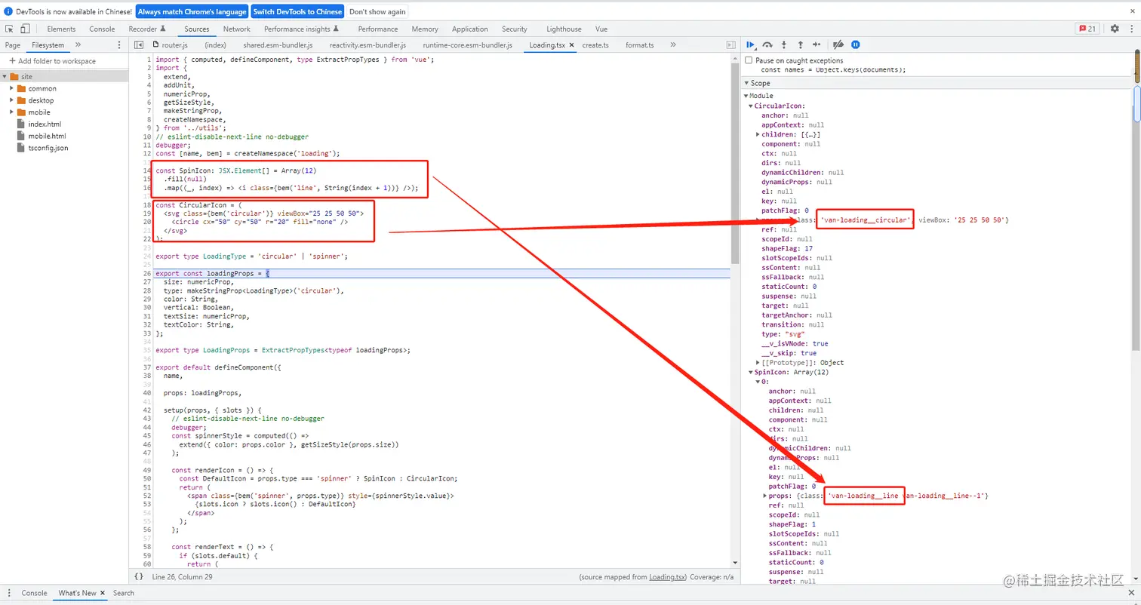Click Don't show again
Screen dimensions: 1141x605
click(377, 11)
